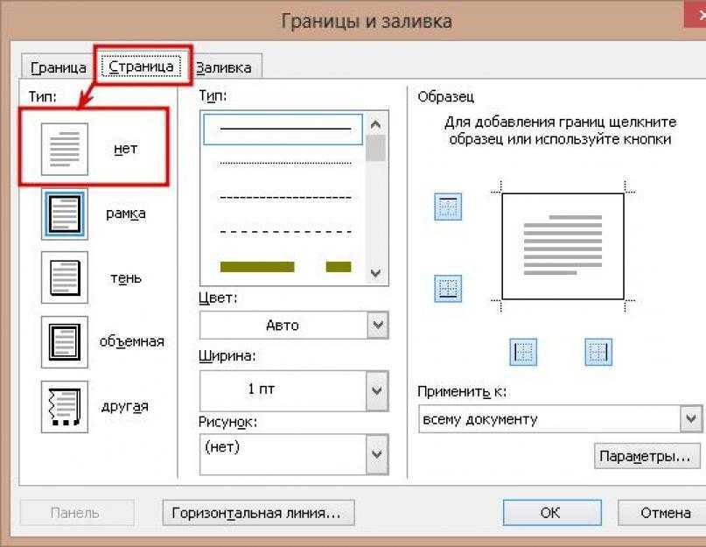The height and width of the screenshot is (547, 706).
Task: Select the dotted line style
Action: click(x=285, y=163)
